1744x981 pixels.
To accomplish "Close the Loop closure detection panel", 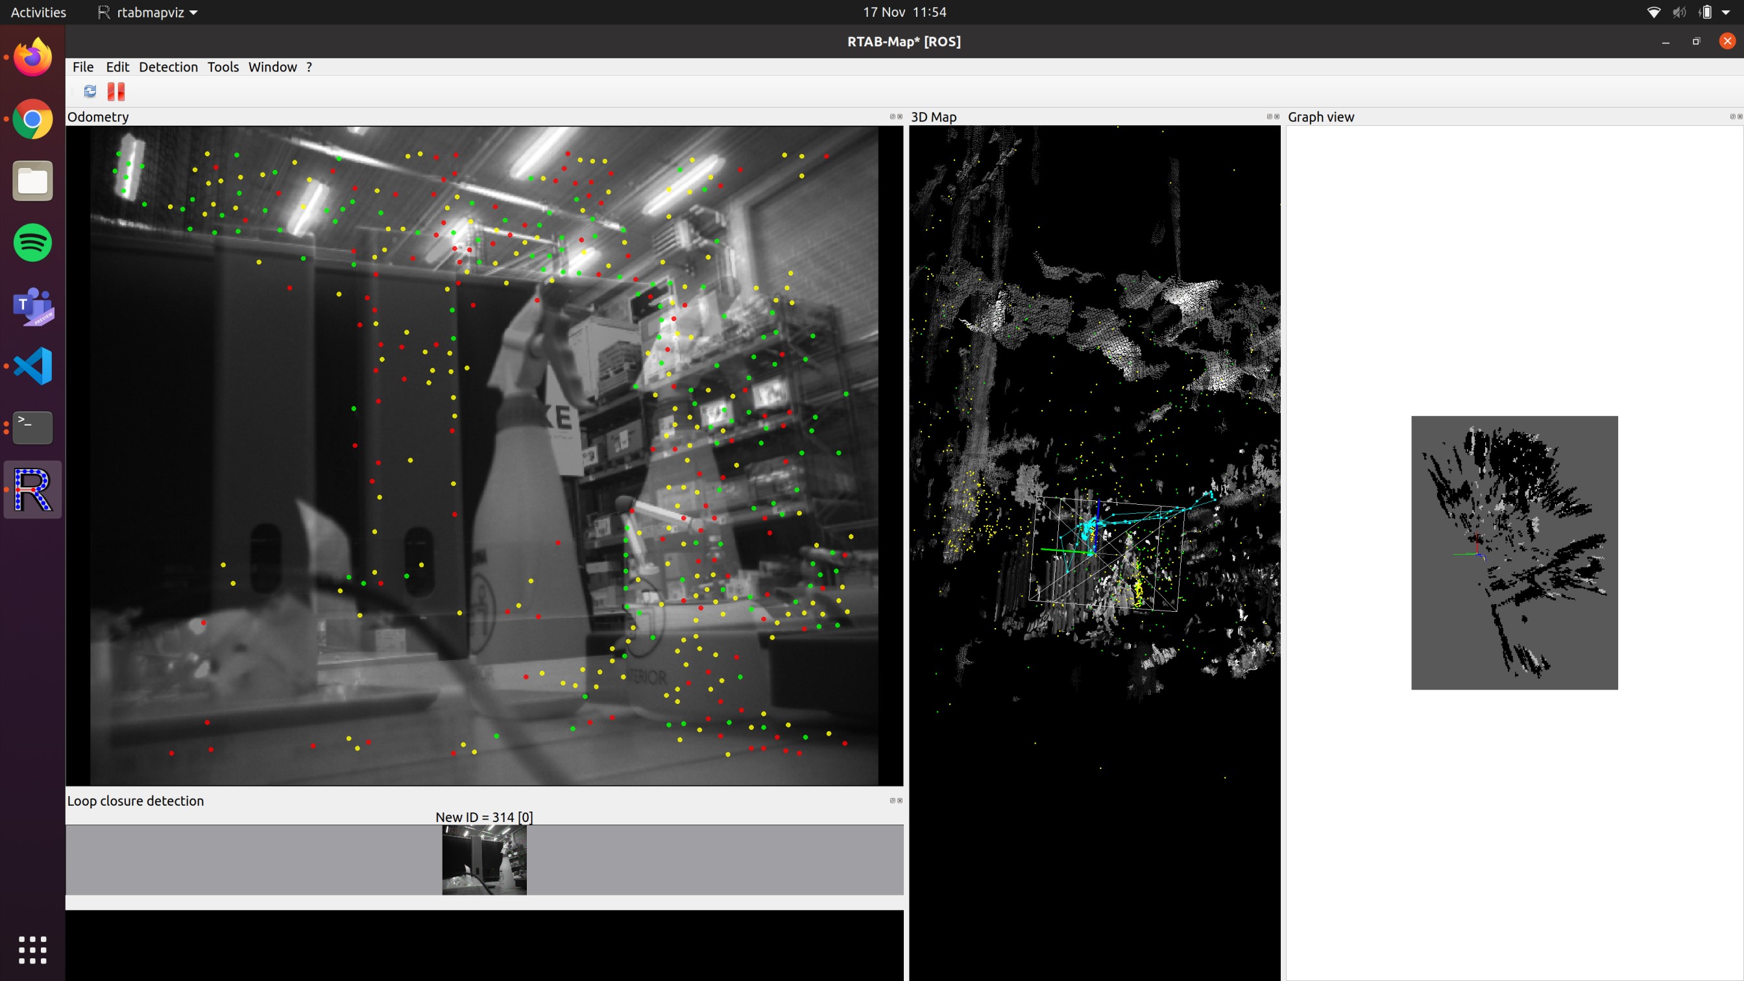I will pyautogui.click(x=900, y=800).
